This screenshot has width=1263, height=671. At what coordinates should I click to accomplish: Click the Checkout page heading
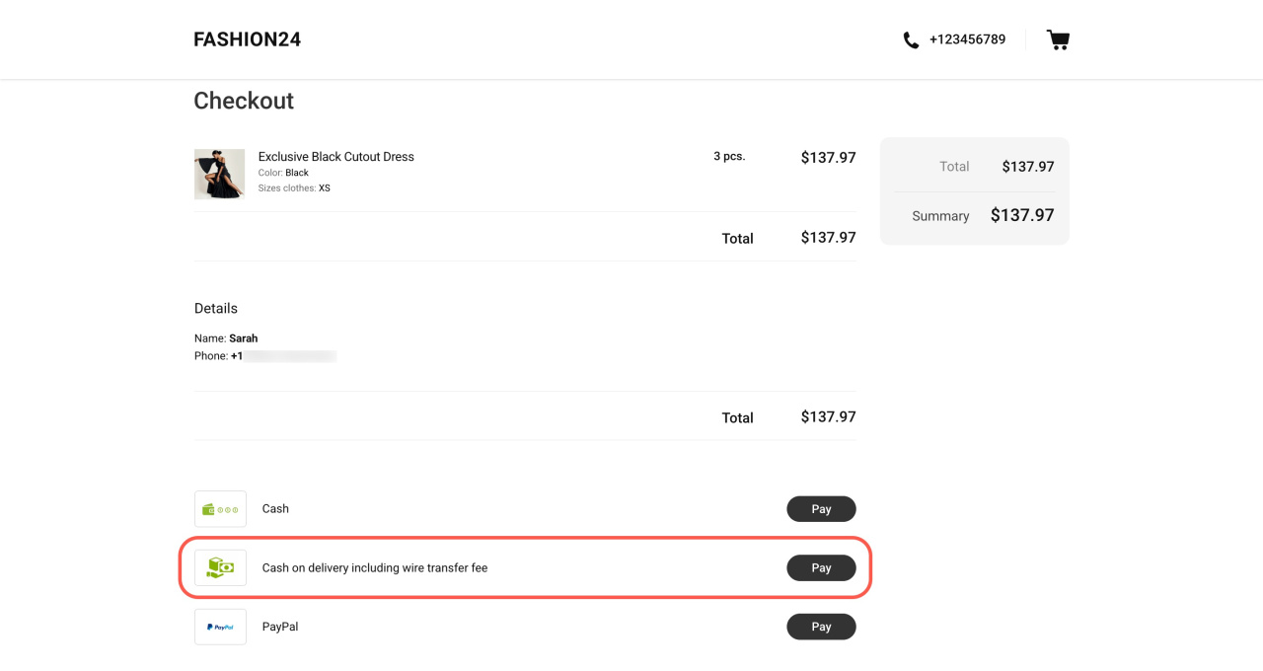(244, 101)
